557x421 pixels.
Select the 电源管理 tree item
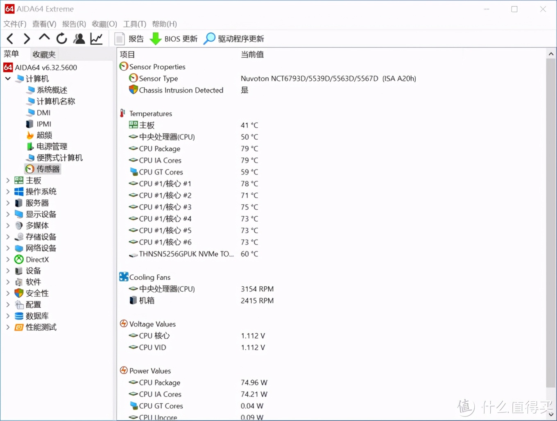point(47,146)
